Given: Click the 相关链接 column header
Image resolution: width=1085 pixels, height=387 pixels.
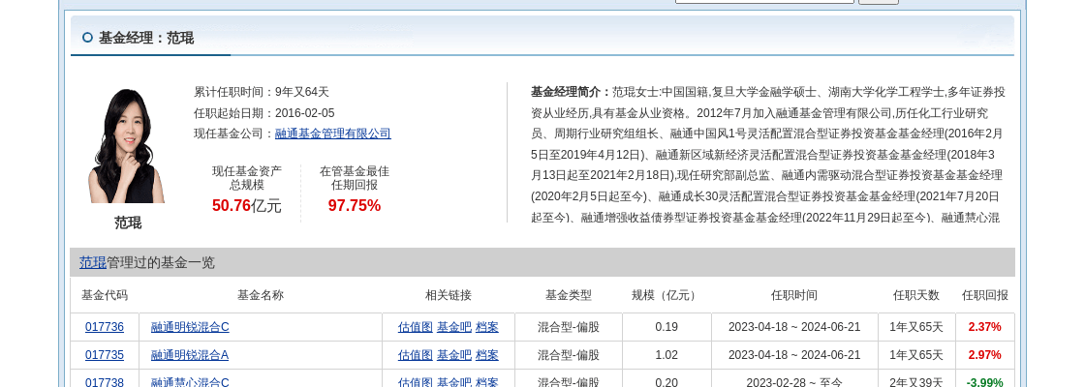Looking at the screenshot, I should tap(449, 295).
